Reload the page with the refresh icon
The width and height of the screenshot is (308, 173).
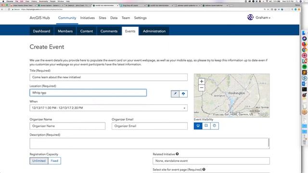coord(9,9)
